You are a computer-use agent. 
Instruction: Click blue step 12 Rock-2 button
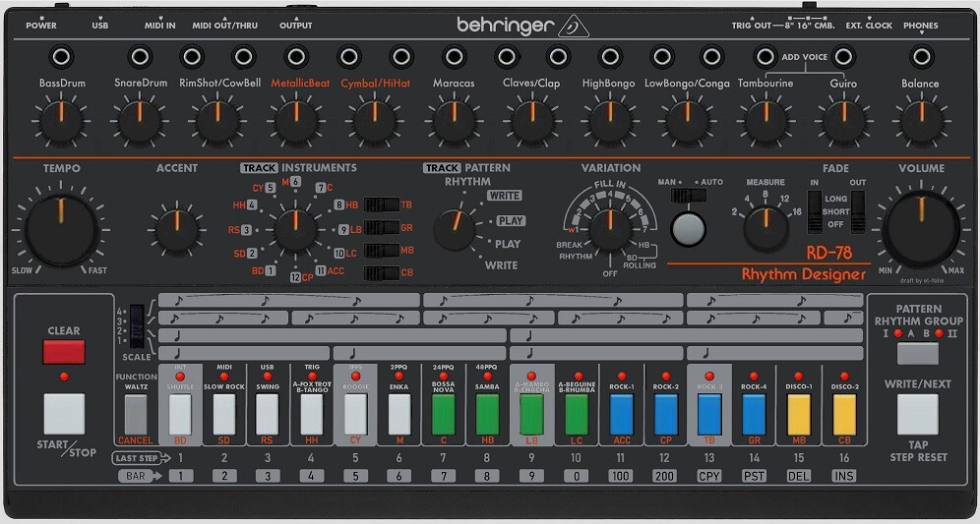[x=665, y=414]
